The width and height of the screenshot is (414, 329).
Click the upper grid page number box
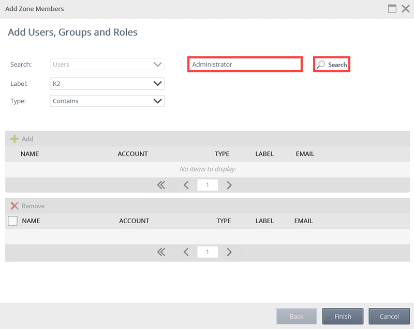(x=208, y=185)
